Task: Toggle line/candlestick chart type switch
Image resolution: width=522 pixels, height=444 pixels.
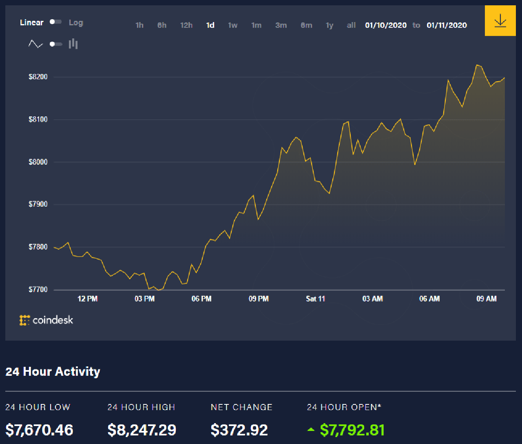Action: (x=56, y=44)
